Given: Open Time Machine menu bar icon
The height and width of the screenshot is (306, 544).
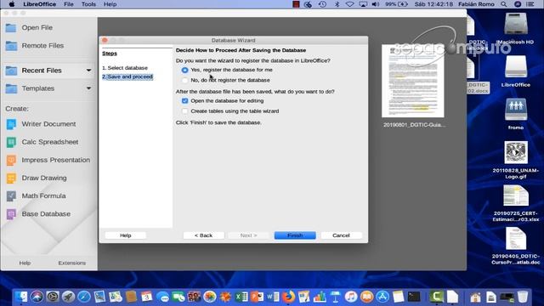Looking at the screenshot, I should point(322,4).
